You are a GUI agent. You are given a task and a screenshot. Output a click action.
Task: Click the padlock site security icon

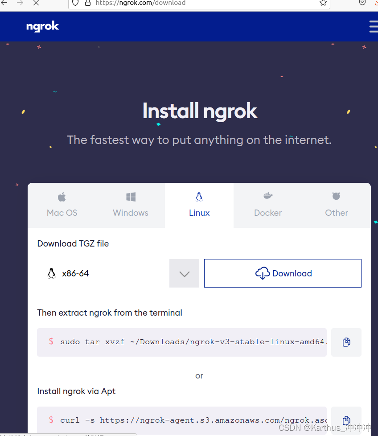pyautogui.click(x=88, y=3)
